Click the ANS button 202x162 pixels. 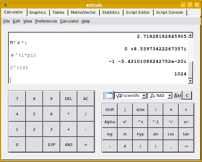[x=69, y=144]
